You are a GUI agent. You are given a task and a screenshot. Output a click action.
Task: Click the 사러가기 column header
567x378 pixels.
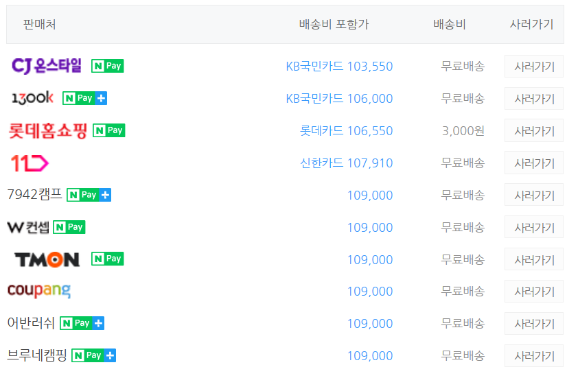pyautogui.click(x=531, y=24)
